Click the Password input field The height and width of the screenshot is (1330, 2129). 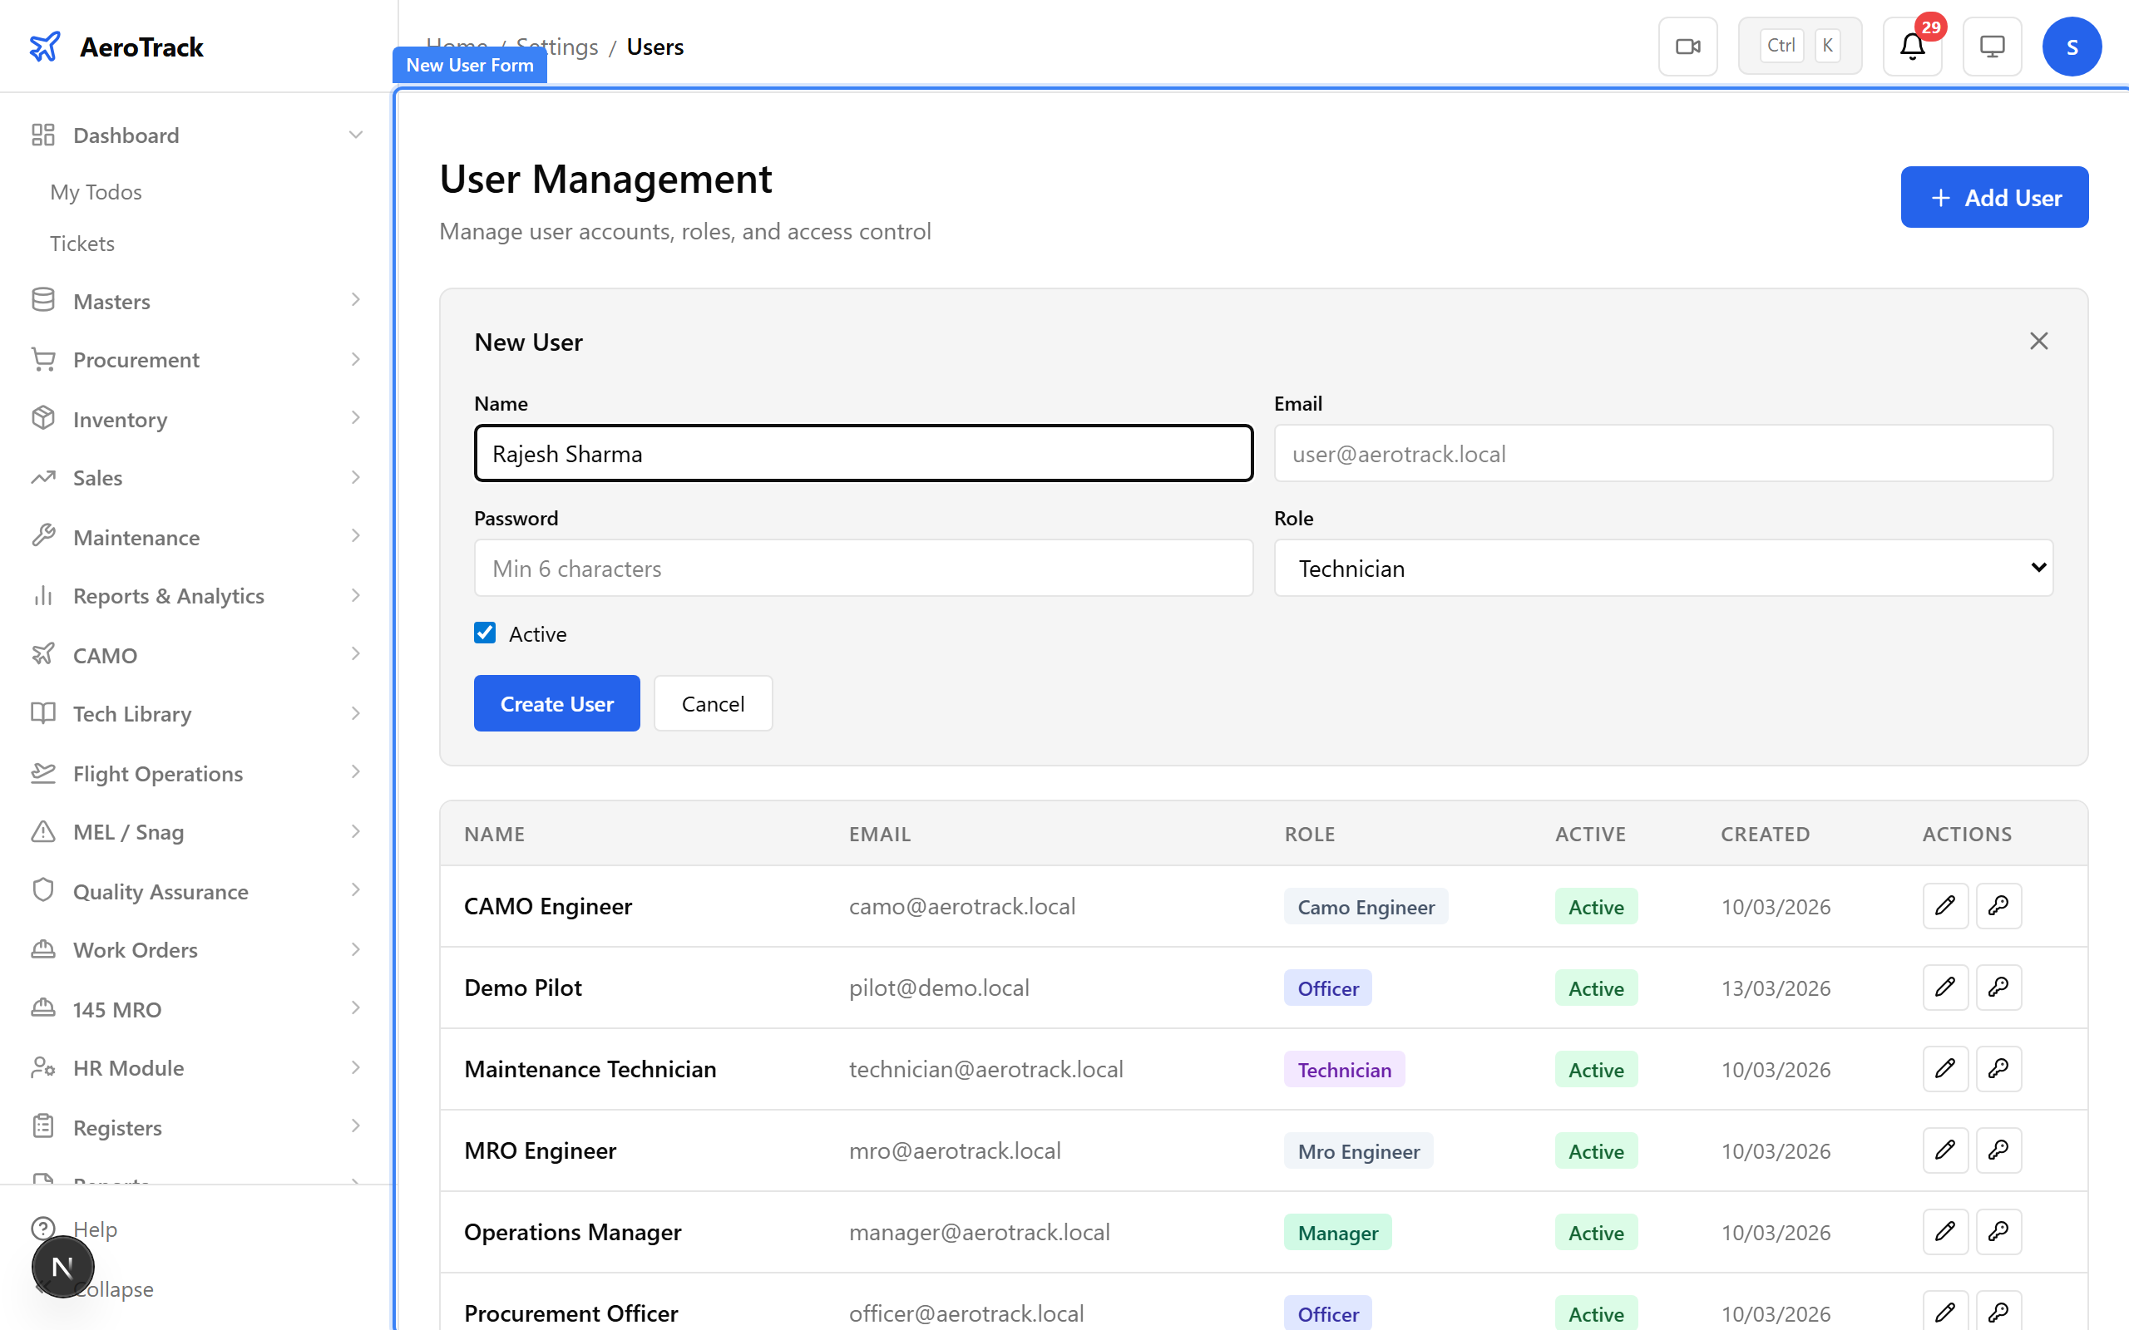pos(863,568)
